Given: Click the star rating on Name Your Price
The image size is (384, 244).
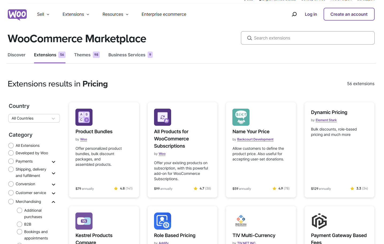Looking at the screenshot, I should point(281,188).
